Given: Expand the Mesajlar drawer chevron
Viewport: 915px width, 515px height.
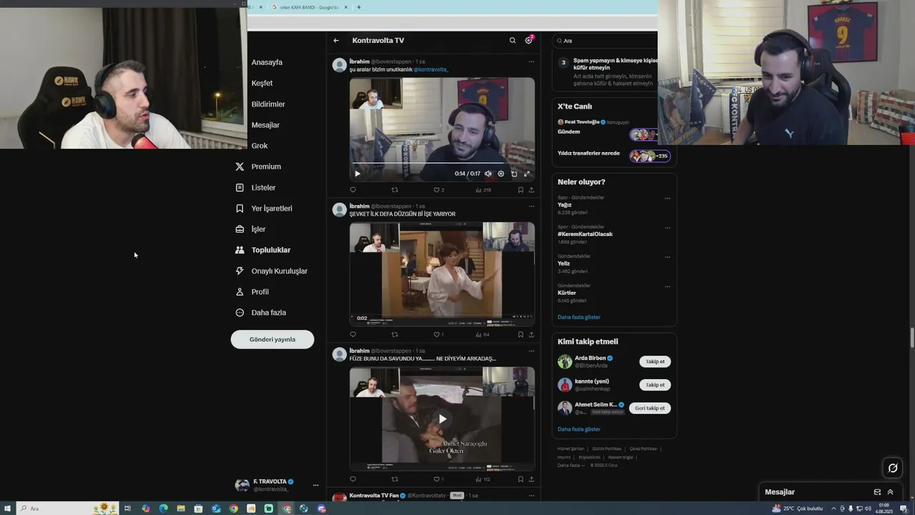Looking at the screenshot, I should coord(890,492).
